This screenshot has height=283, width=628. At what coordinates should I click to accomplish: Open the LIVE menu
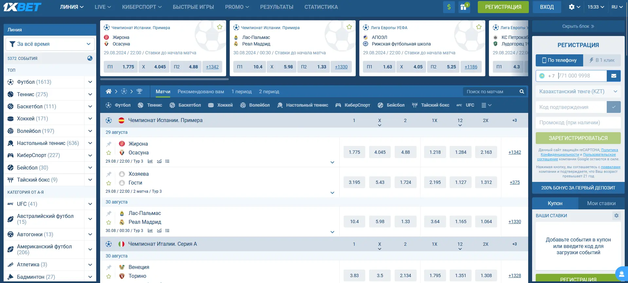pyautogui.click(x=103, y=7)
